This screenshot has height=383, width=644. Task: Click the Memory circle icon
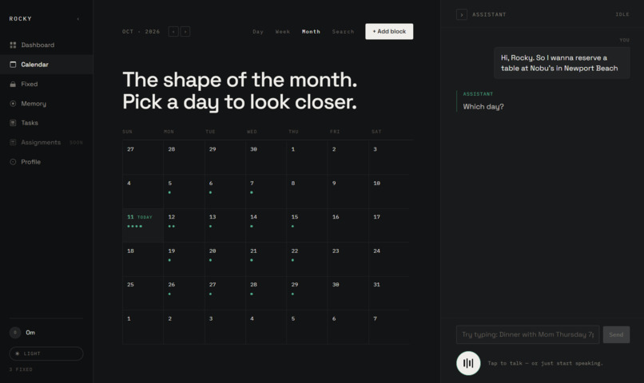[13, 104]
